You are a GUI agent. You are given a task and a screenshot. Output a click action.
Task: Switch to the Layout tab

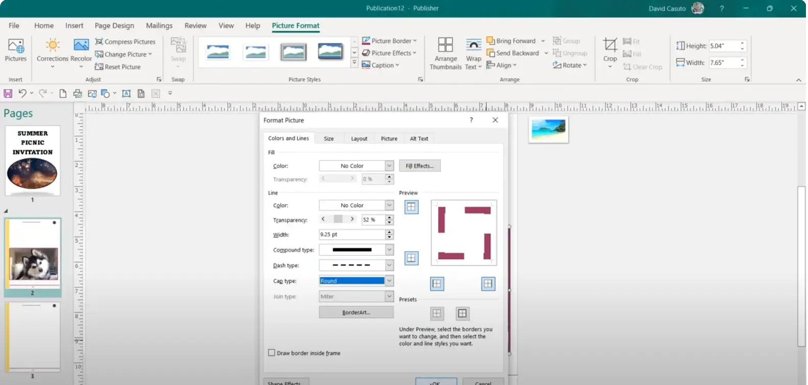[x=359, y=139]
